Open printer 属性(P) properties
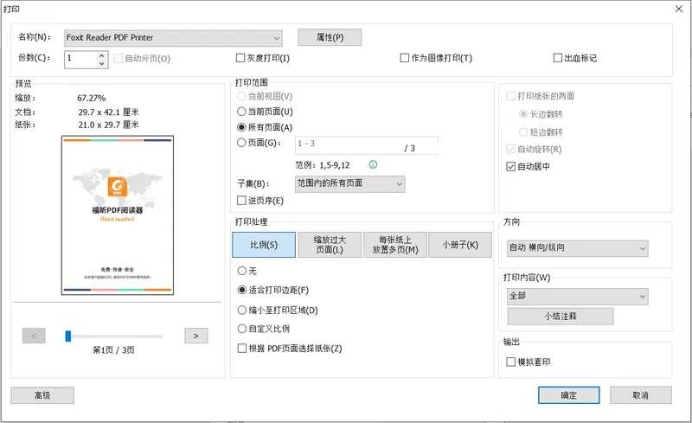 [330, 37]
